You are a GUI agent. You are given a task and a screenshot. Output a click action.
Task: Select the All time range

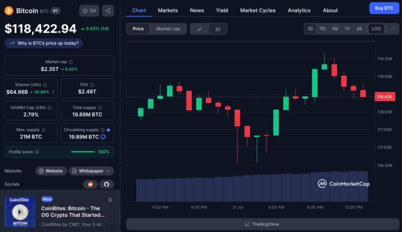click(x=360, y=29)
